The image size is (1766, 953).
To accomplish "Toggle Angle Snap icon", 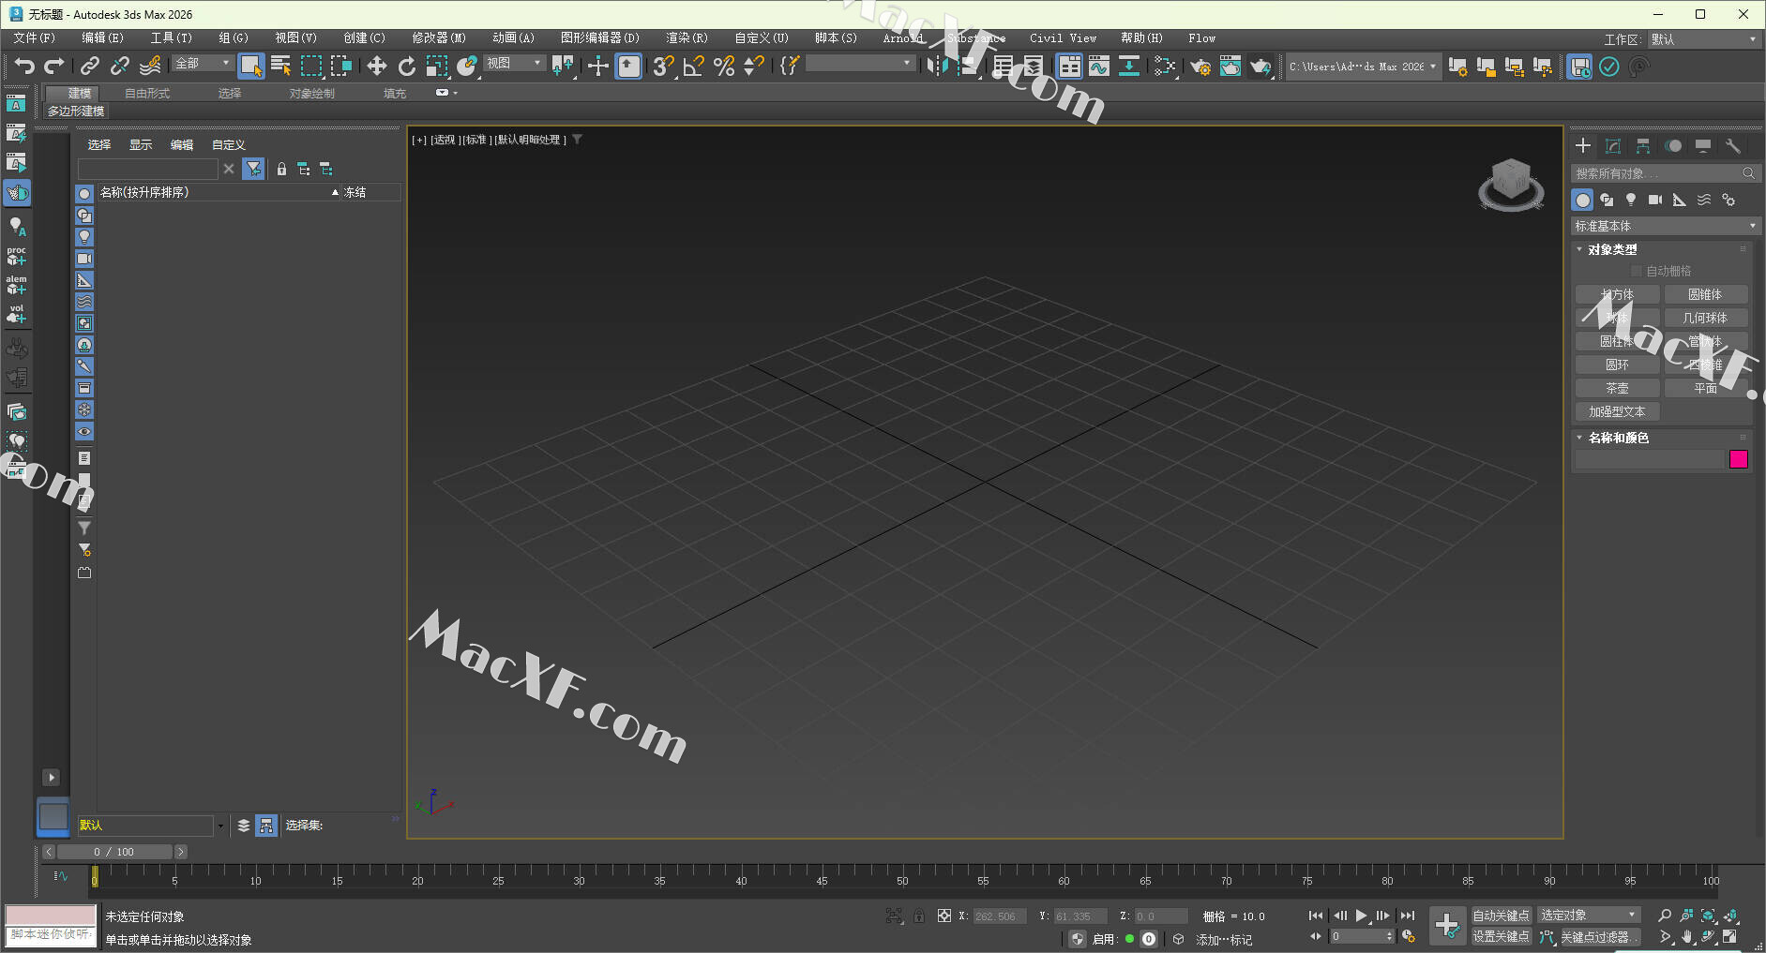I will coord(694,66).
